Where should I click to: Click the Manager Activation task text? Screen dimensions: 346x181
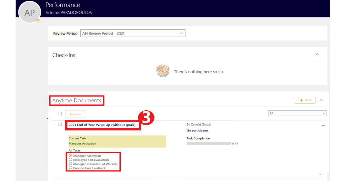(x=87, y=156)
